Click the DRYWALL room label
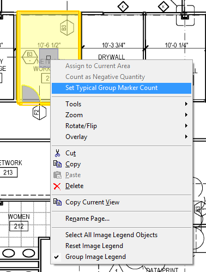The height and width of the screenshot is (272, 206). 111,57
